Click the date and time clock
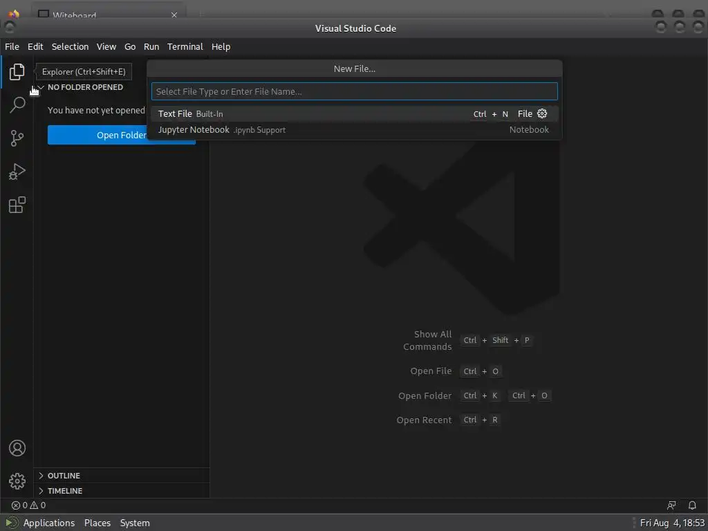Screen dimensions: 708x531 coord(672,523)
